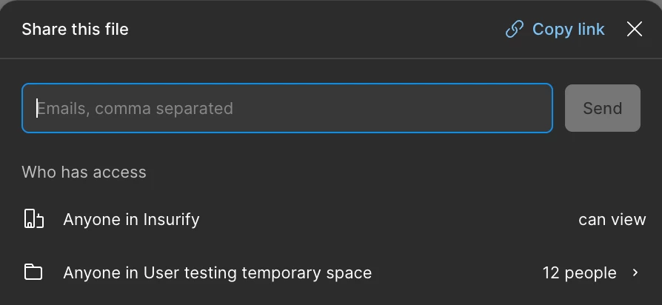662x305 pixels.
Task: Focus the Emails, comma separated field
Action: (x=287, y=108)
